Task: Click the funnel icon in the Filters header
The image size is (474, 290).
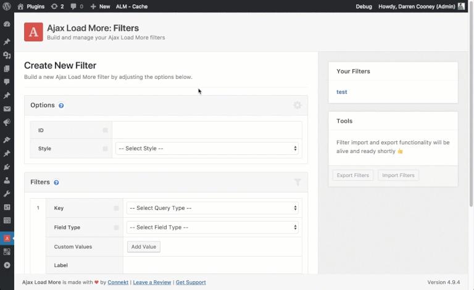Action: click(x=297, y=182)
